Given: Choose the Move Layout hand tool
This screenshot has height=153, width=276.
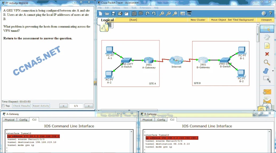Looking at the screenshot, I should click(x=267, y=37).
